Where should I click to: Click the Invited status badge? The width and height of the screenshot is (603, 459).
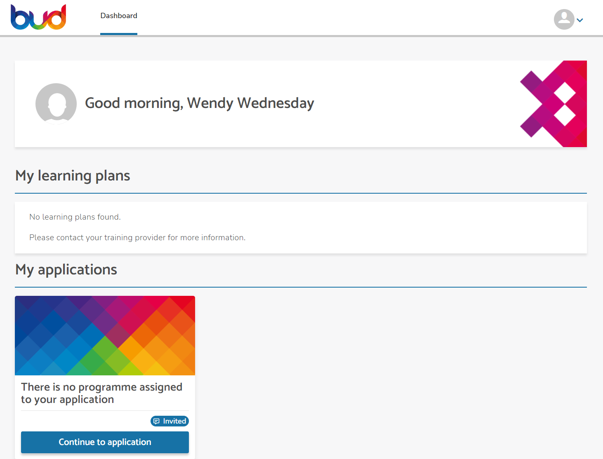coord(170,421)
